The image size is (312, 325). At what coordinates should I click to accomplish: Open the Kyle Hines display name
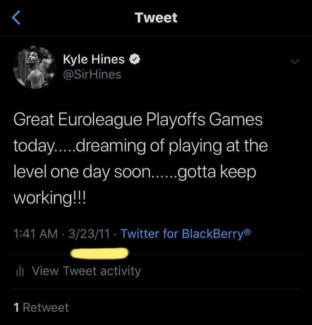94,60
